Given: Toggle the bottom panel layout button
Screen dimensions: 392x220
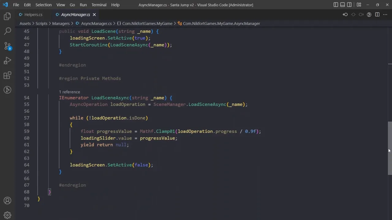Looking at the screenshot, I should [343, 5].
